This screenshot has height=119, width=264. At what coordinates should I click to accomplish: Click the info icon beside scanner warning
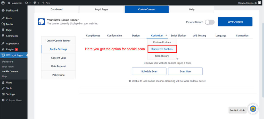pyautogui.click(x=130, y=81)
